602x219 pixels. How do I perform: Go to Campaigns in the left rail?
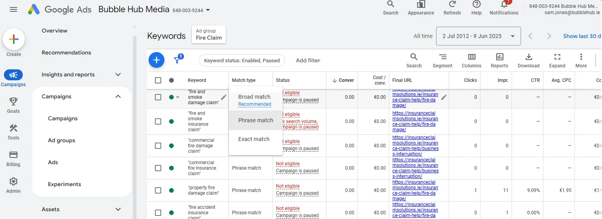pyautogui.click(x=13, y=78)
